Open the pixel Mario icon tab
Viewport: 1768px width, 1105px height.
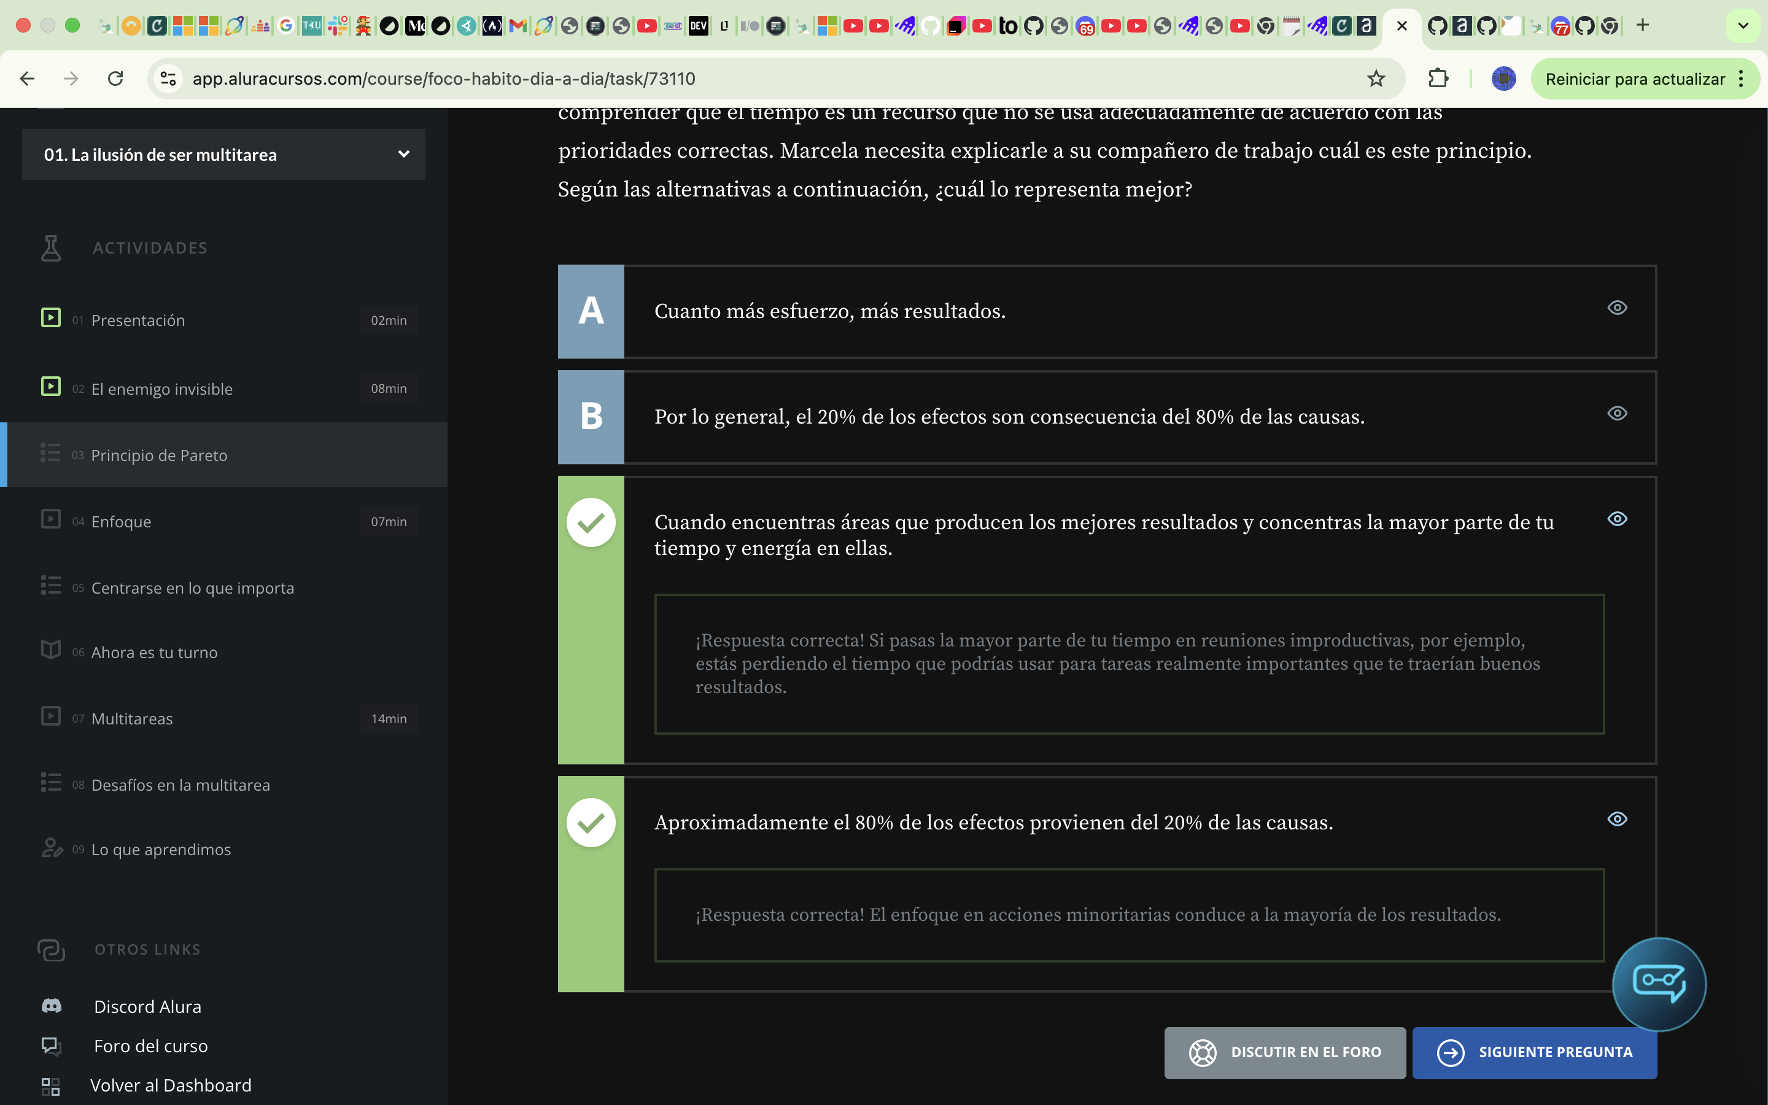(x=363, y=26)
